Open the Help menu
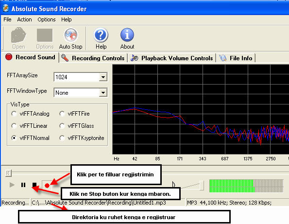Screen dimensions: 289x224 tap(67, 19)
